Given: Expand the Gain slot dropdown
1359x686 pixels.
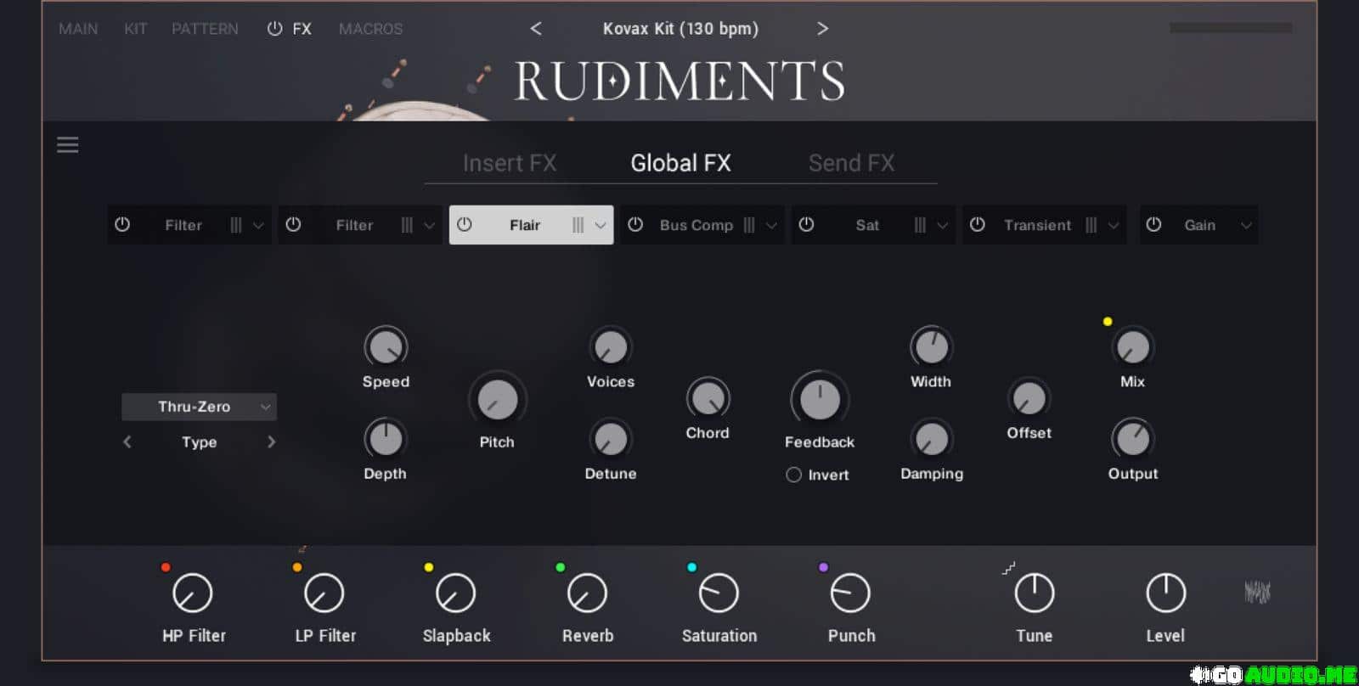Looking at the screenshot, I should click(x=1246, y=226).
